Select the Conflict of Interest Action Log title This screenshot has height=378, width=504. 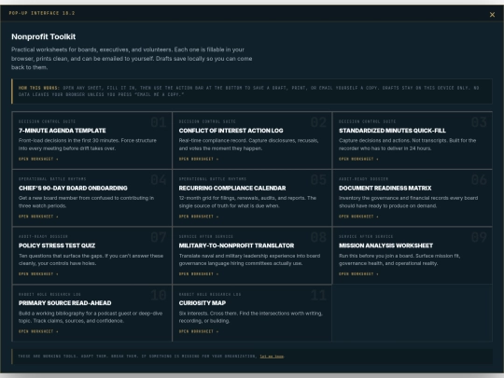tap(231, 131)
